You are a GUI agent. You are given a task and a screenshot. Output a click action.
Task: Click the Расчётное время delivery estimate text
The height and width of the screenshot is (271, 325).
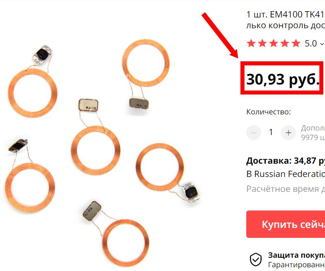[286, 189]
